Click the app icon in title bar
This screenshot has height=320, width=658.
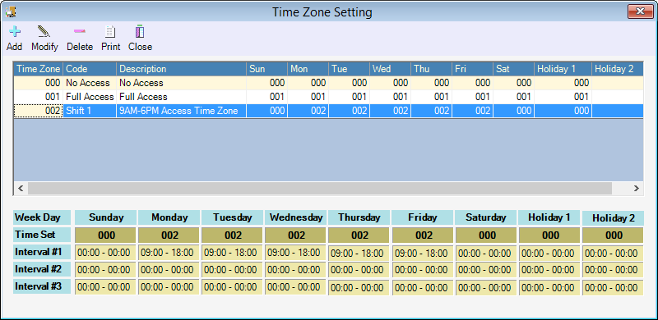point(10,11)
